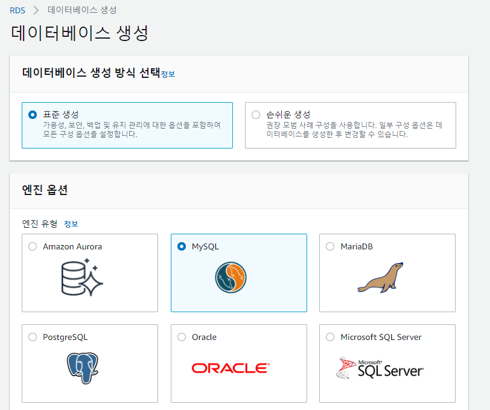
Task: Click the 데이터베이스 생성 breadcrumb text
Action: pyautogui.click(x=82, y=10)
